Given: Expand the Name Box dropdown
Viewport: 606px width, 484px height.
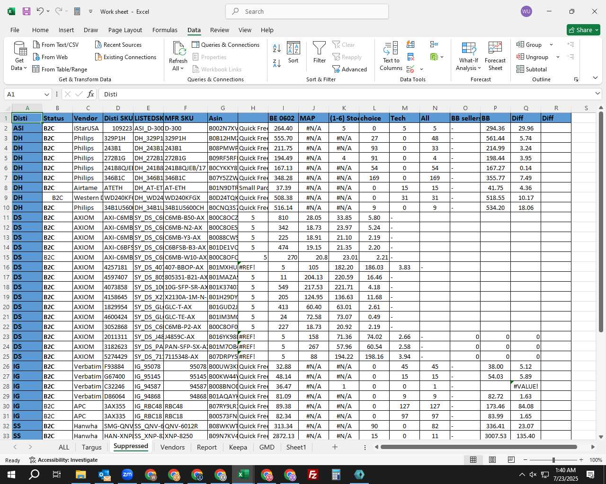Looking at the screenshot, I should tap(46, 94).
